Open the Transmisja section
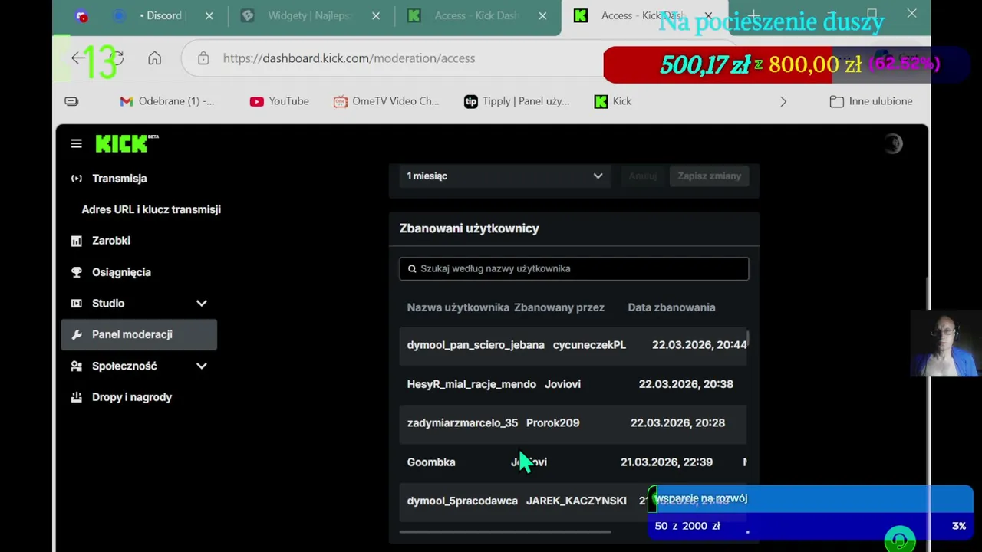Image resolution: width=982 pixels, height=552 pixels. click(x=119, y=178)
